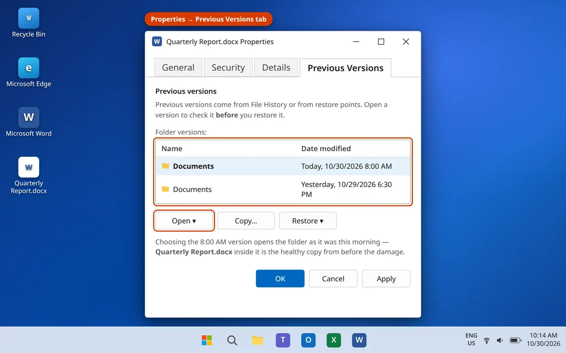Click the Windows Start button
This screenshot has height=353, width=566.
pyautogui.click(x=207, y=340)
